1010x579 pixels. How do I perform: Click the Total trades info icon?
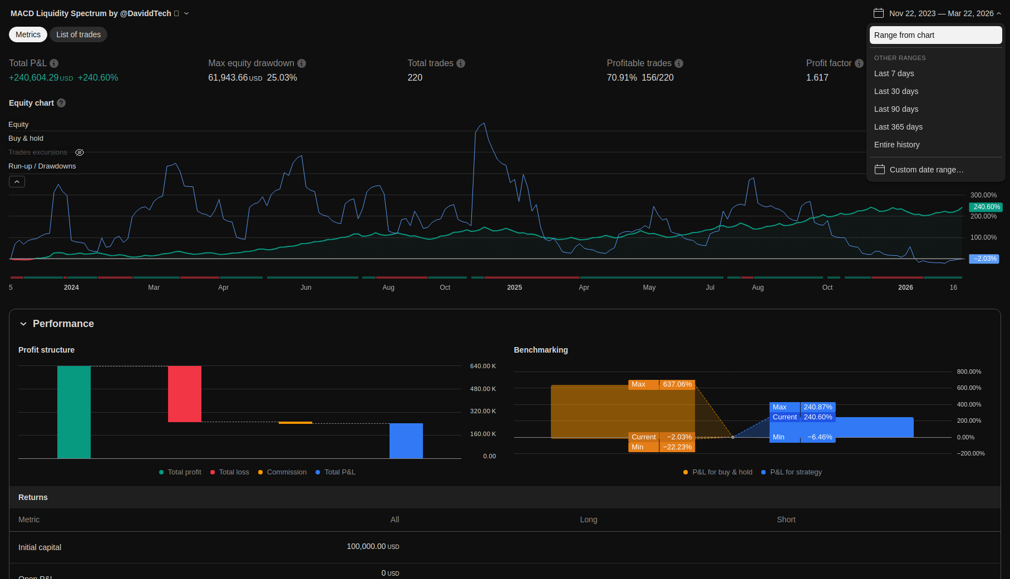tap(461, 63)
